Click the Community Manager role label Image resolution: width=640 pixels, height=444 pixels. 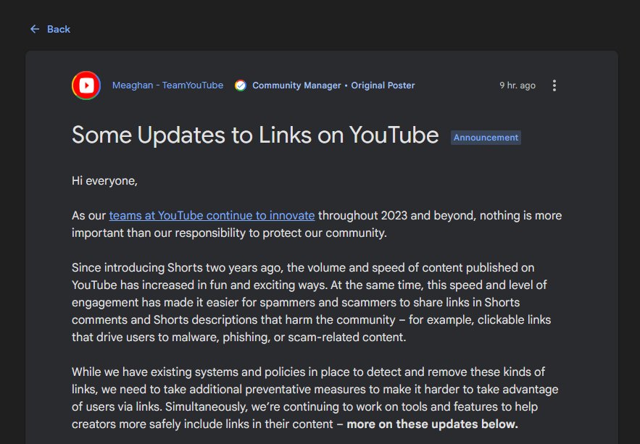coord(296,85)
